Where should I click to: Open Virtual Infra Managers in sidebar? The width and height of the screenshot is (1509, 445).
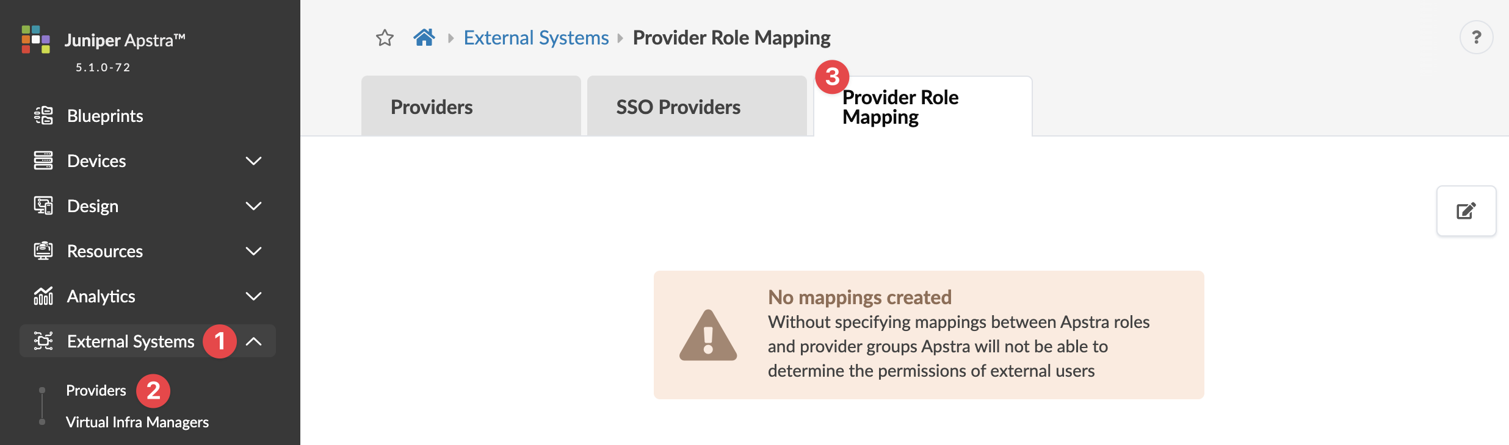(x=137, y=422)
